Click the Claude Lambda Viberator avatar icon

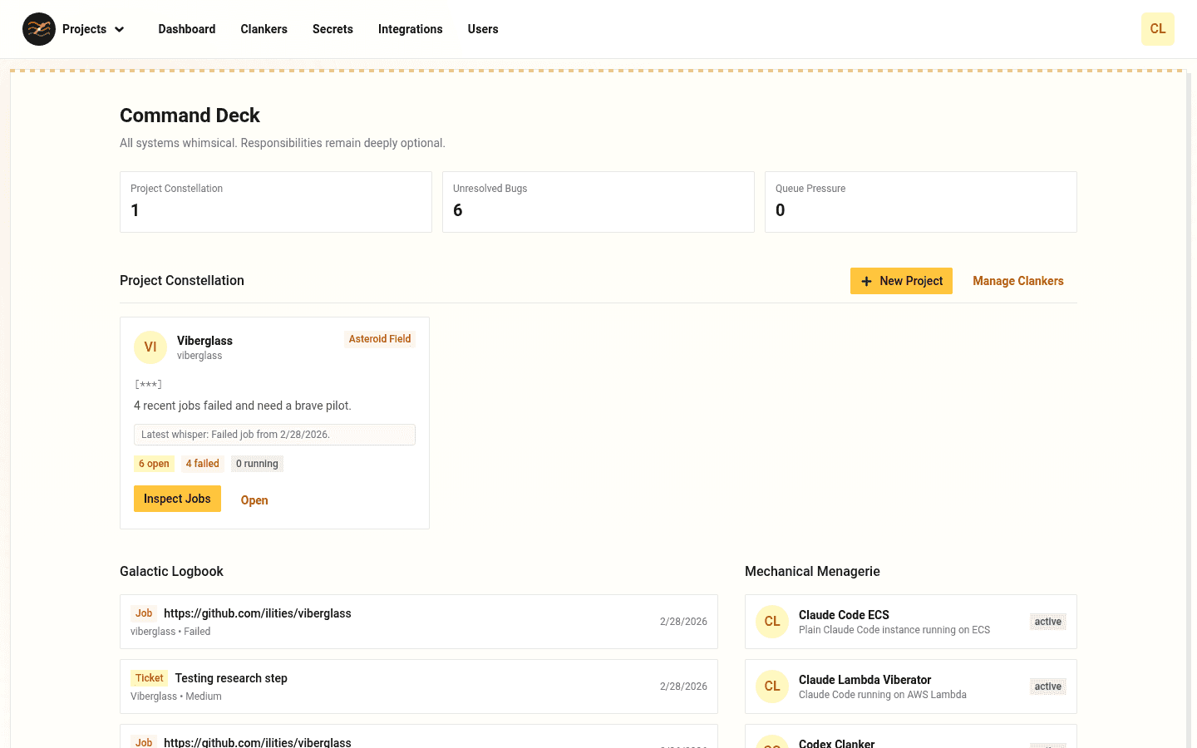[772, 686]
